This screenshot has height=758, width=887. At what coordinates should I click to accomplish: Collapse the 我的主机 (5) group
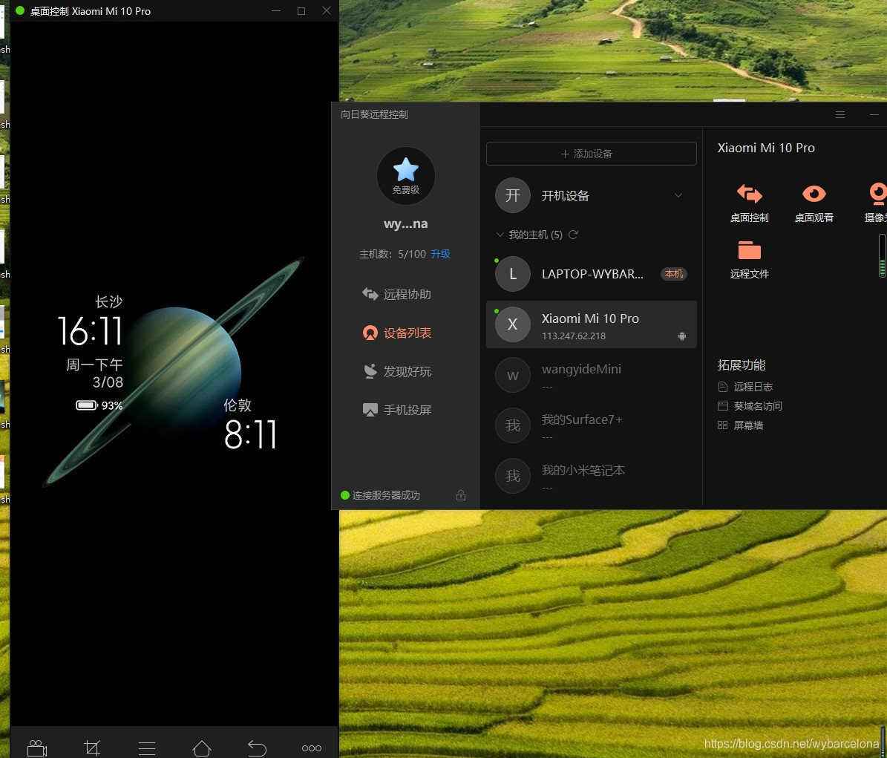[x=500, y=234]
